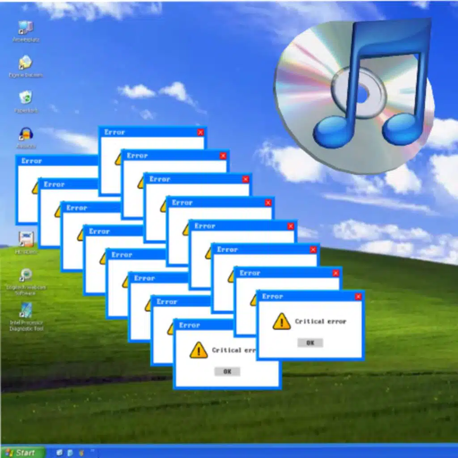458x458 pixels.
Task: Open the Eigene Dateien folder icon
Action: (x=26, y=63)
